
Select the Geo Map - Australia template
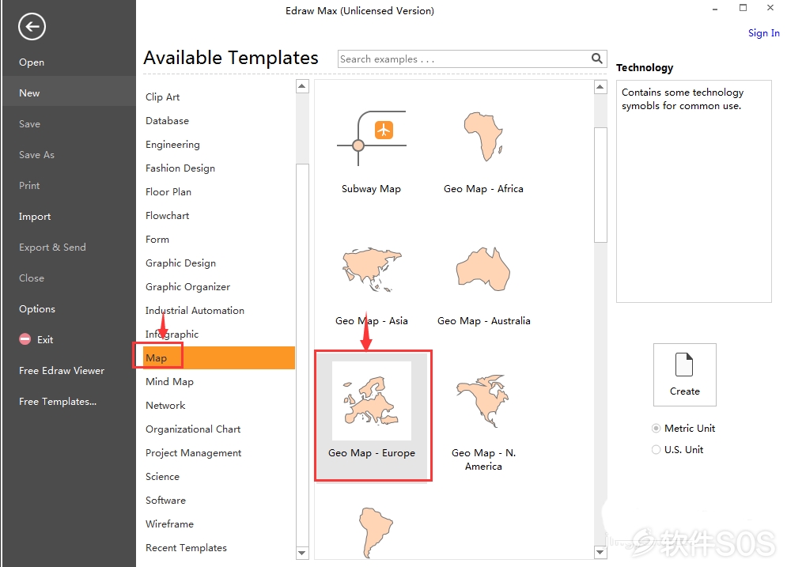click(x=483, y=285)
